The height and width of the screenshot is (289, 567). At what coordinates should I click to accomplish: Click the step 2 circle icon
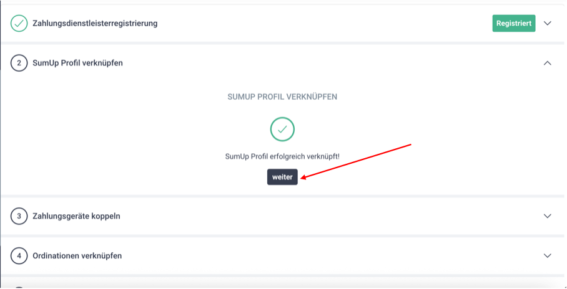(x=19, y=63)
